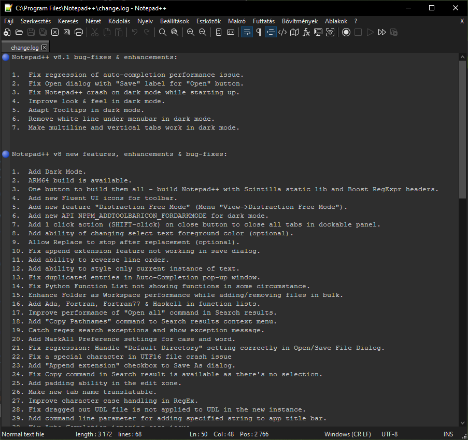Click 'Normal text file' status entry
468x440 pixels.
pyautogui.click(x=23, y=434)
